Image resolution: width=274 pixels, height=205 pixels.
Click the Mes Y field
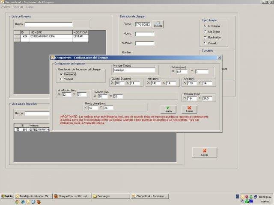click(171, 83)
